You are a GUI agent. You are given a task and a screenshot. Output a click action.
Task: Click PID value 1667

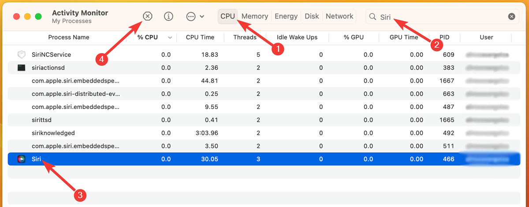447,81
